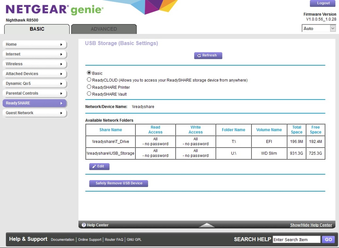Expand the ReadySHARE menu arrow
The image size is (339, 248).
click(61, 103)
